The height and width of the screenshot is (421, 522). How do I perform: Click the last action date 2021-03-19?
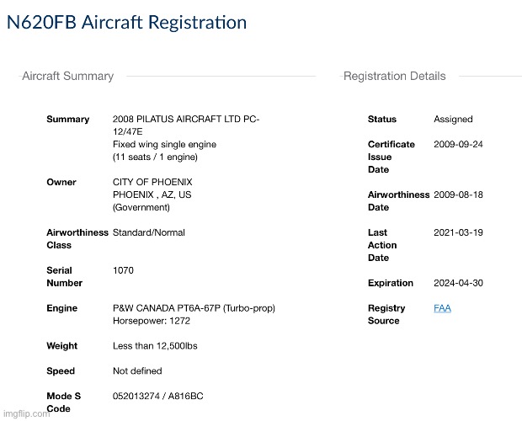click(x=458, y=232)
